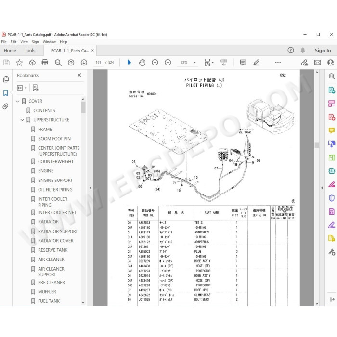Click the Fill and Sign tool in sidebar
Screen dimensions: 337x337
click(332, 225)
